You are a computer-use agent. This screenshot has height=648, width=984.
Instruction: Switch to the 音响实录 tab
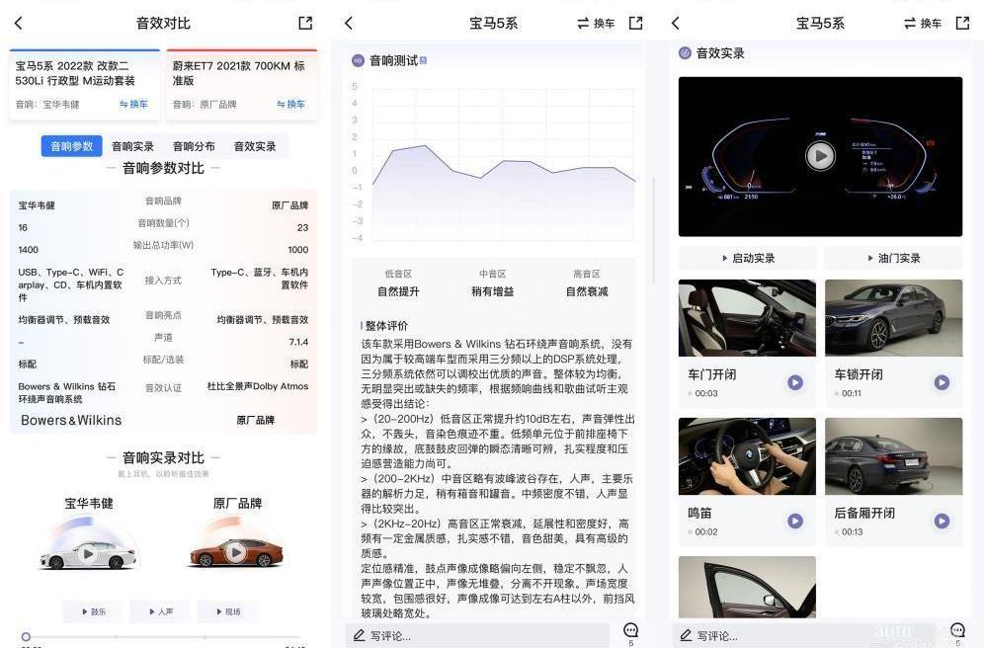(133, 144)
